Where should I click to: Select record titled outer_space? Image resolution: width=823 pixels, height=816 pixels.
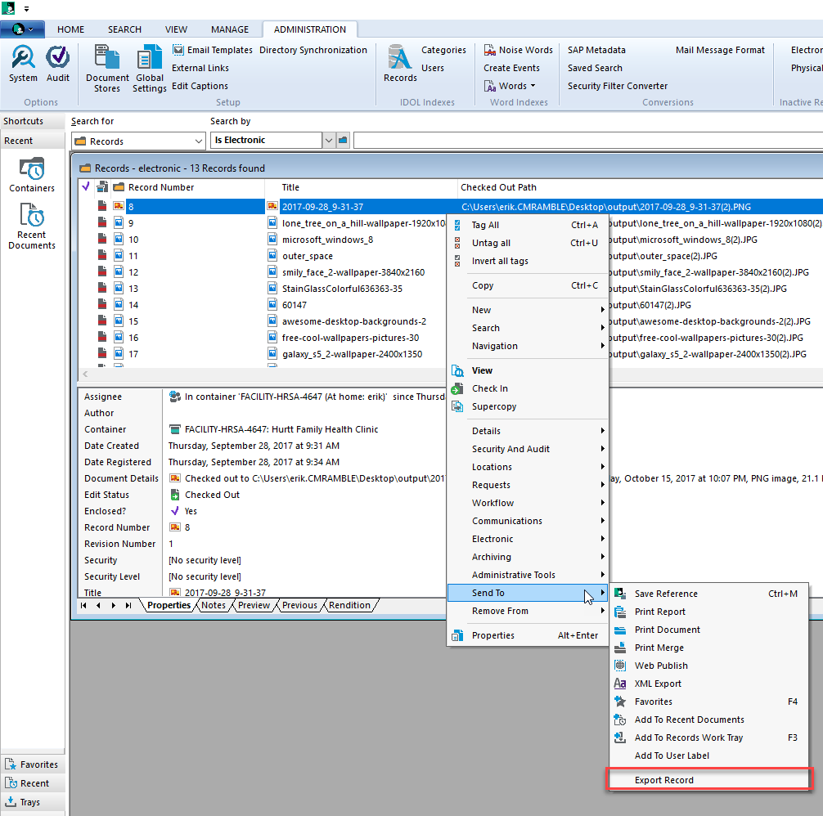click(x=308, y=256)
